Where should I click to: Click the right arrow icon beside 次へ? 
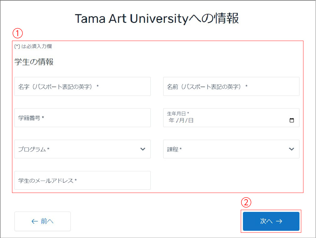pos(279,221)
